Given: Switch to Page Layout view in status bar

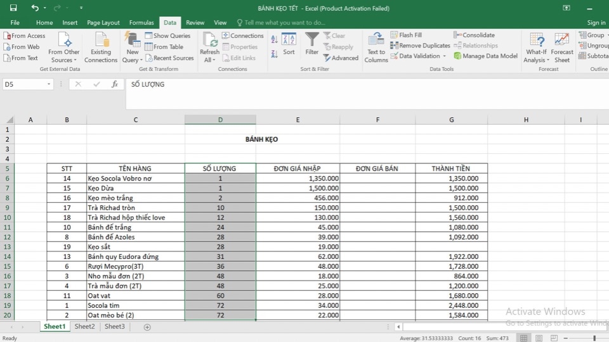Looking at the screenshot, I should coord(539,338).
